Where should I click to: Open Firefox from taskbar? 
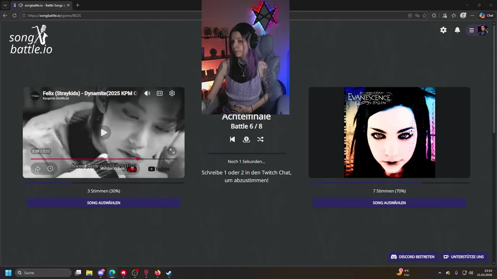(x=157, y=273)
